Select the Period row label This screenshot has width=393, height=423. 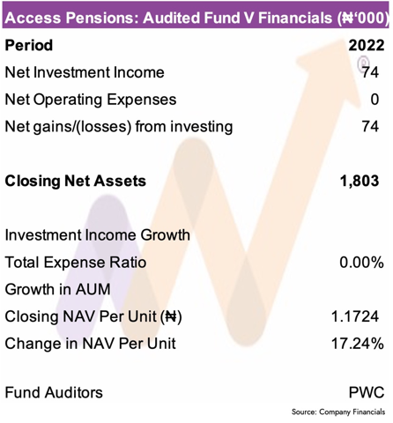(29, 46)
